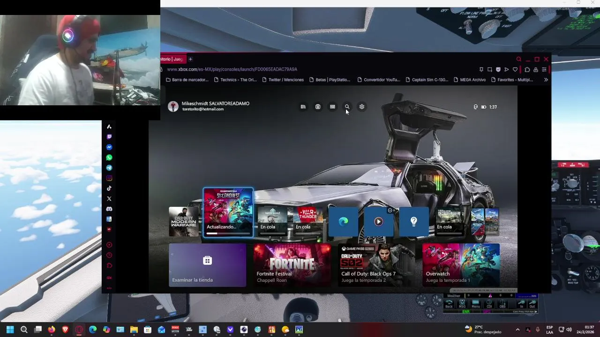Viewport: 600px width, 337px height.
Task: Open history clock icon in the sidebar
Action: (x=109, y=255)
